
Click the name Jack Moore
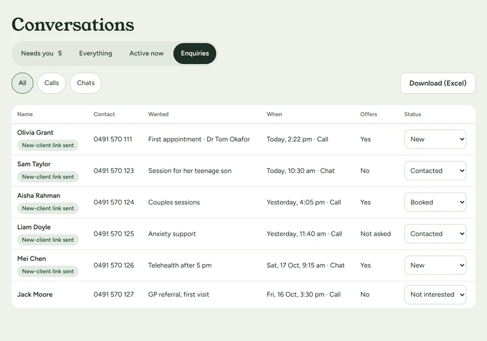[x=35, y=294]
